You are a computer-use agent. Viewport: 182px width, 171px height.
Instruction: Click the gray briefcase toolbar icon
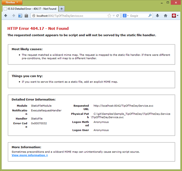(26, 16)
